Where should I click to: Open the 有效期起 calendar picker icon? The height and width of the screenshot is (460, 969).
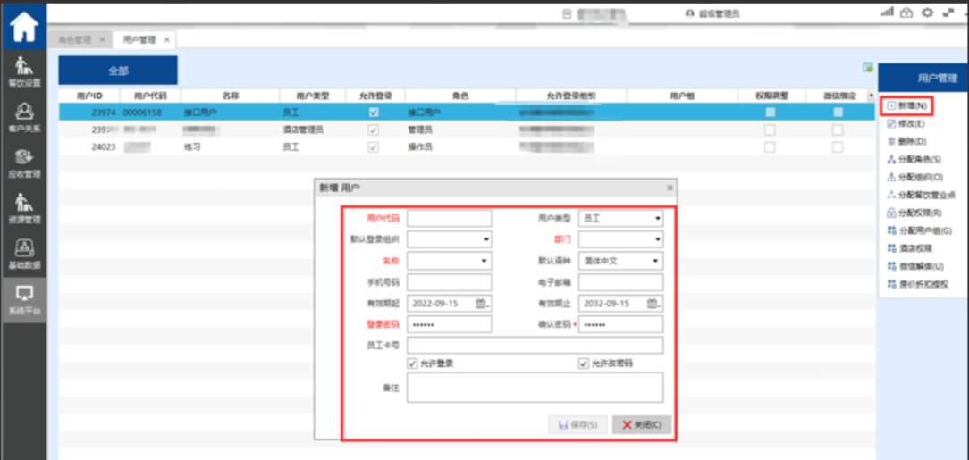[482, 304]
